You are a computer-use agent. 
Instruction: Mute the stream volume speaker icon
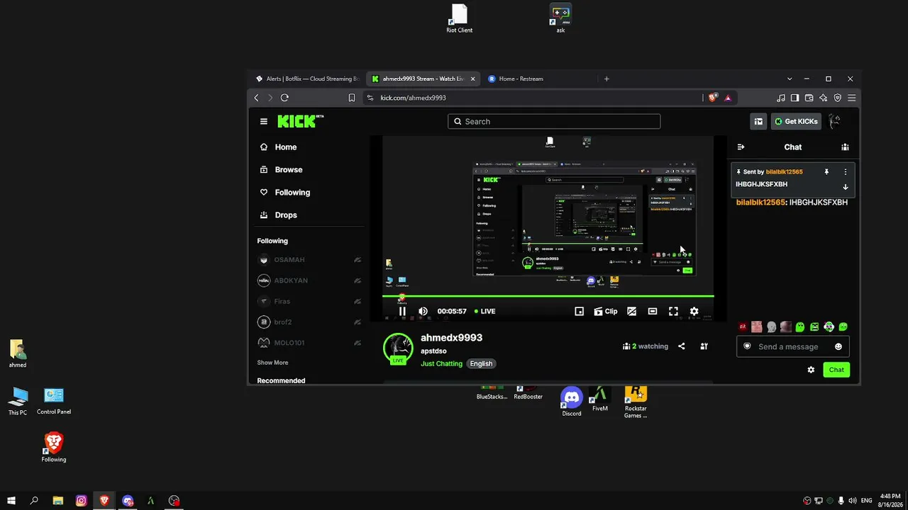tap(423, 311)
